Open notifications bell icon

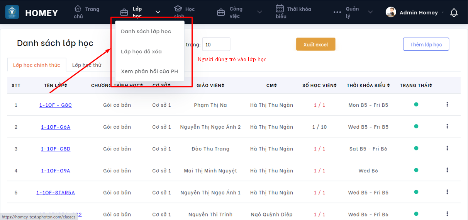[454, 13]
